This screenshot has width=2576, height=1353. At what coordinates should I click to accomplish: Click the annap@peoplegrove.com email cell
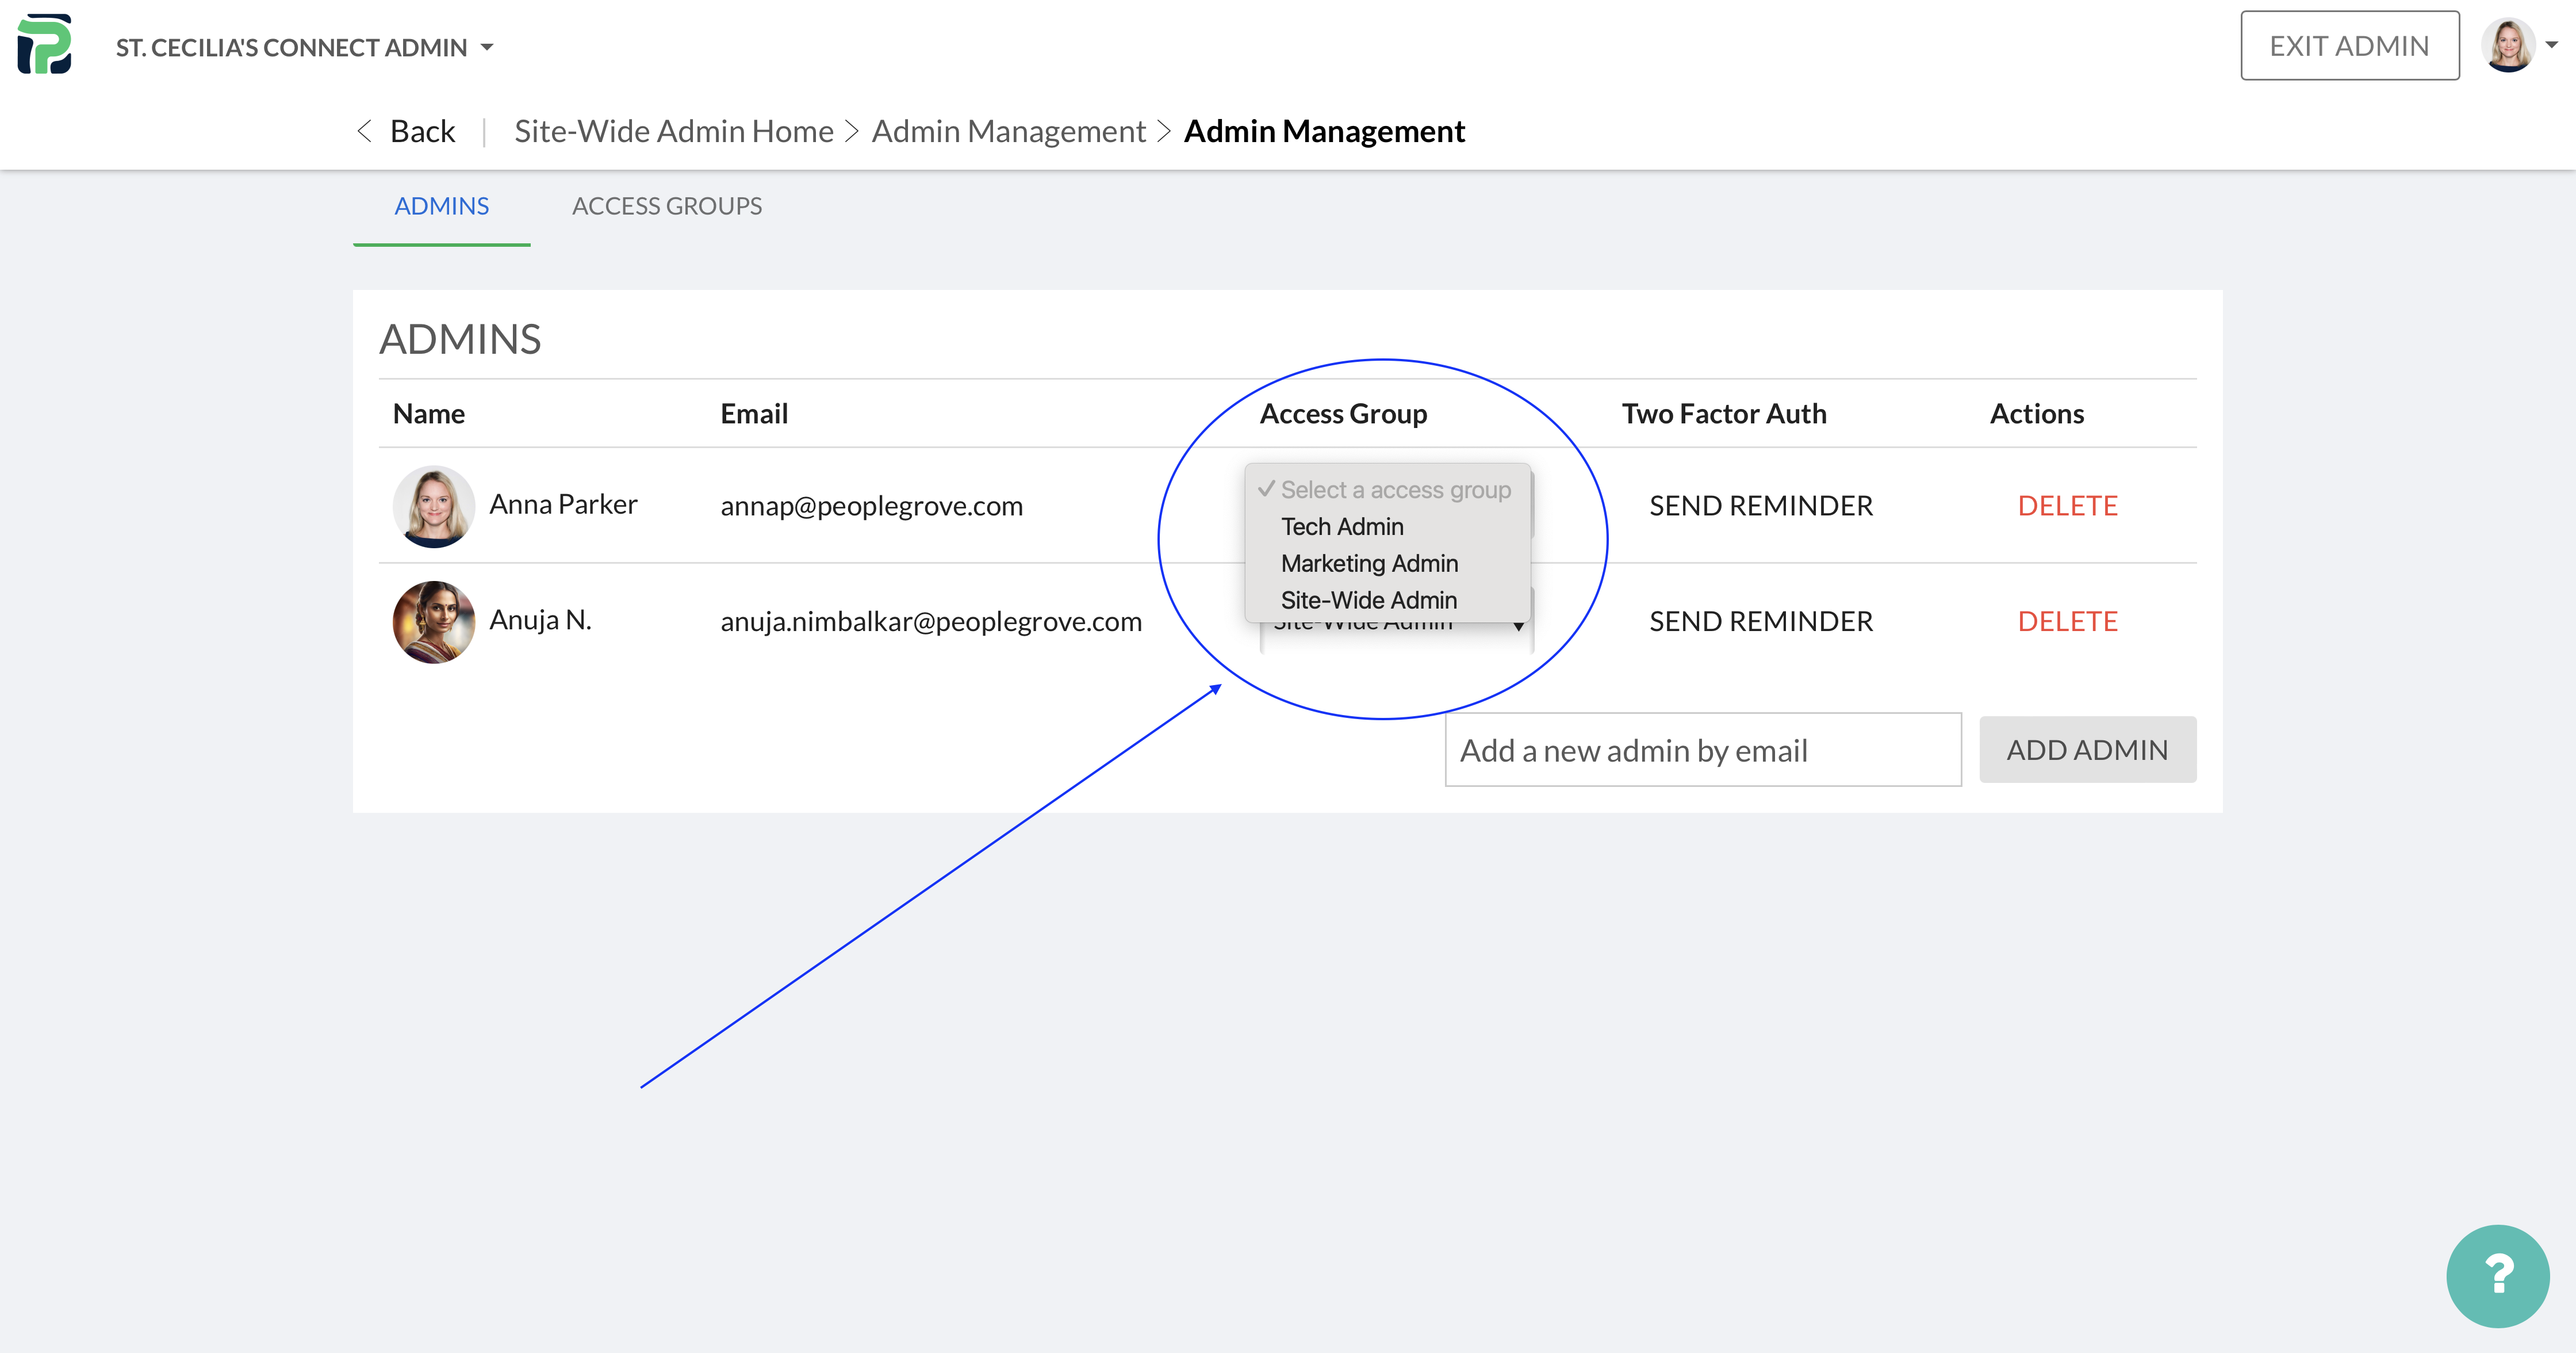[x=871, y=506]
